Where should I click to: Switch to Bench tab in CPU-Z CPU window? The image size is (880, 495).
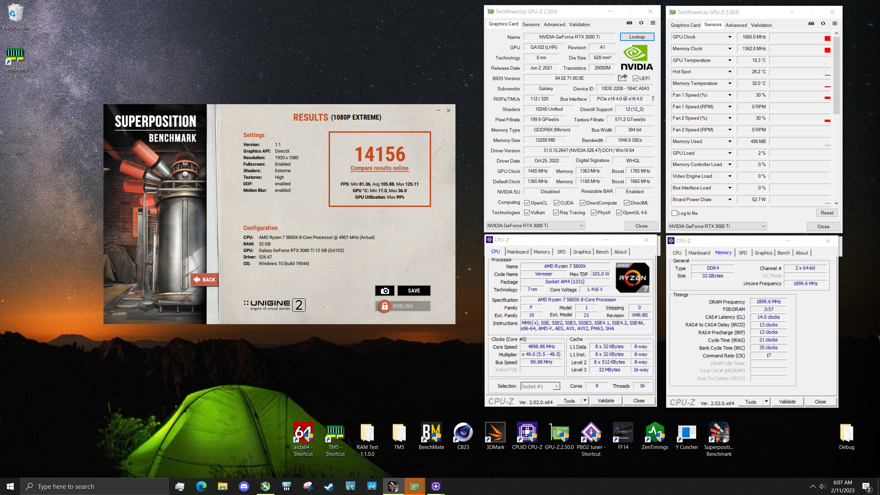pos(602,252)
